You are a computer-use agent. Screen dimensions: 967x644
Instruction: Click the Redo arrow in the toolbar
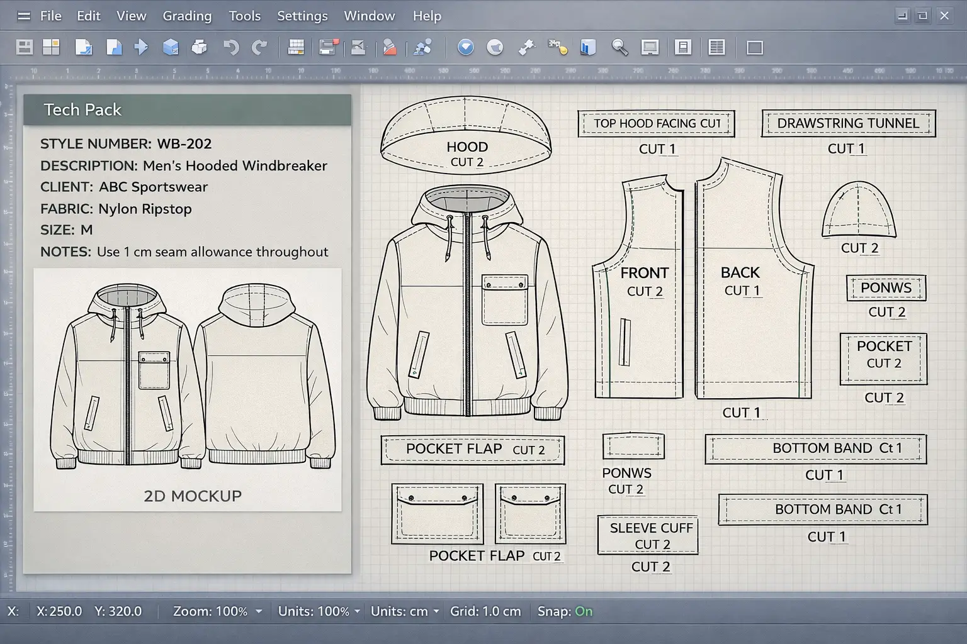[259, 47]
